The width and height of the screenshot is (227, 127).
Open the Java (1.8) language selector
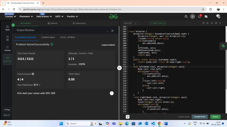(x=130, y=23)
